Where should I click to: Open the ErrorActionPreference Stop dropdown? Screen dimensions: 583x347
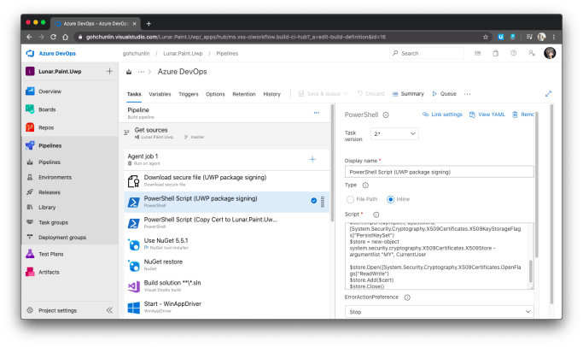[439, 312]
